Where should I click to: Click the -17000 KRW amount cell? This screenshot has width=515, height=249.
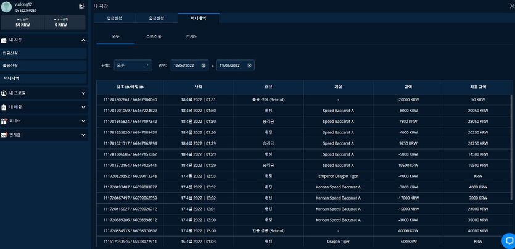point(408,198)
